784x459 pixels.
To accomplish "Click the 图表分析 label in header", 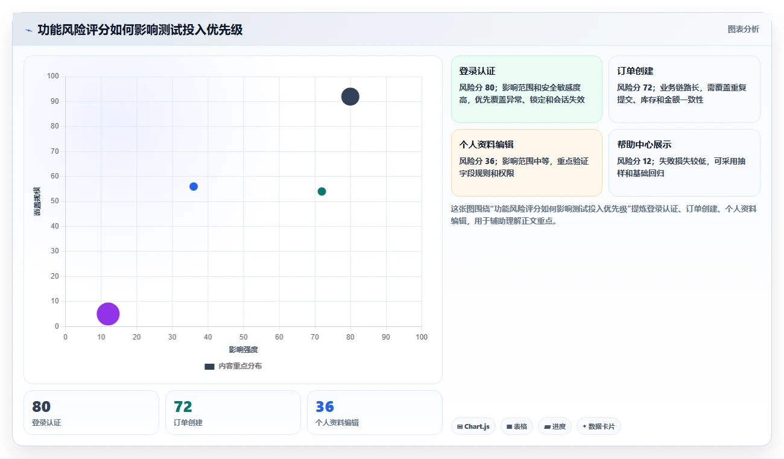I will (743, 29).
